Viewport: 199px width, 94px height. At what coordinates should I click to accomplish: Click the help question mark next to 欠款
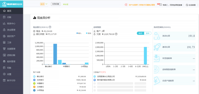(116, 34)
